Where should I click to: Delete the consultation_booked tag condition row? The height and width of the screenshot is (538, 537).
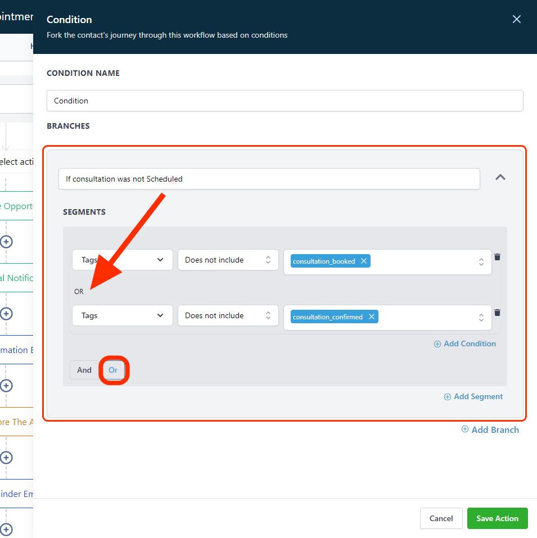(497, 257)
